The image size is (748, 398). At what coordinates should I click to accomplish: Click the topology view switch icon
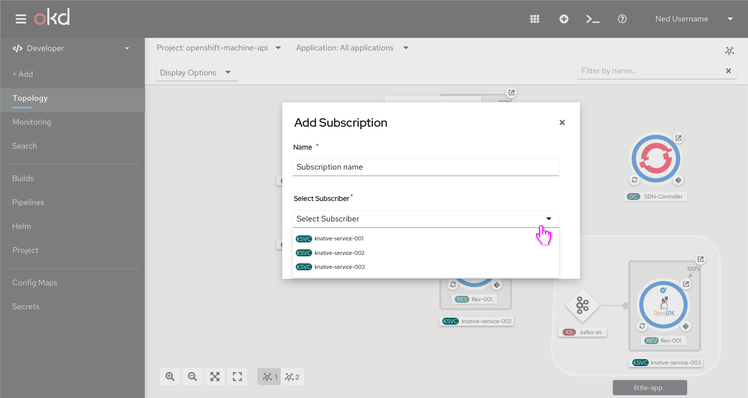point(730,51)
